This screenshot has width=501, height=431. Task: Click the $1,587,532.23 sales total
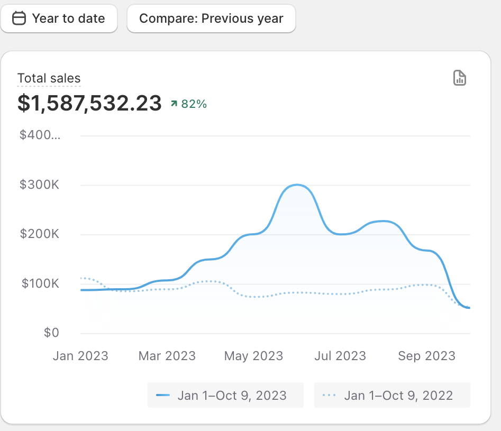[x=89, y=103]
